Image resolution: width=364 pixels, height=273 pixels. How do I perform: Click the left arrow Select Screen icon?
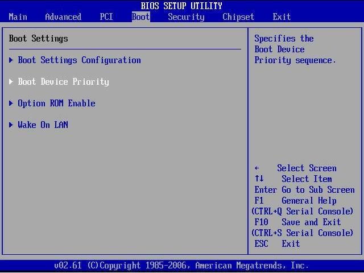(x=257, y=168)
